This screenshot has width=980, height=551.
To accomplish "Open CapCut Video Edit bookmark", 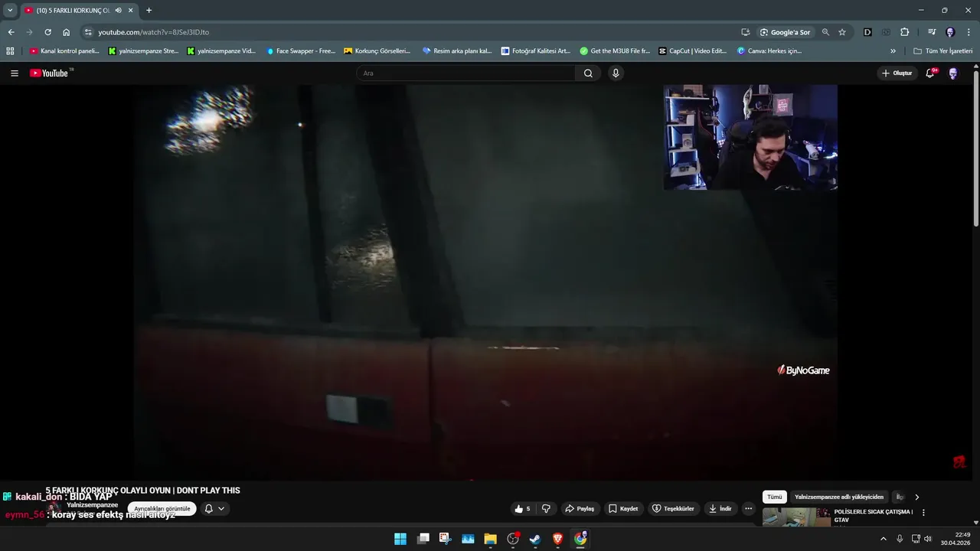I will [693, 51].
